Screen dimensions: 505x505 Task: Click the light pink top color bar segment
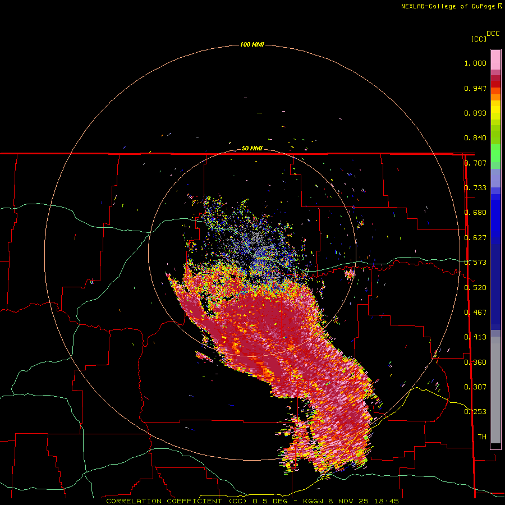pos(495,59)
